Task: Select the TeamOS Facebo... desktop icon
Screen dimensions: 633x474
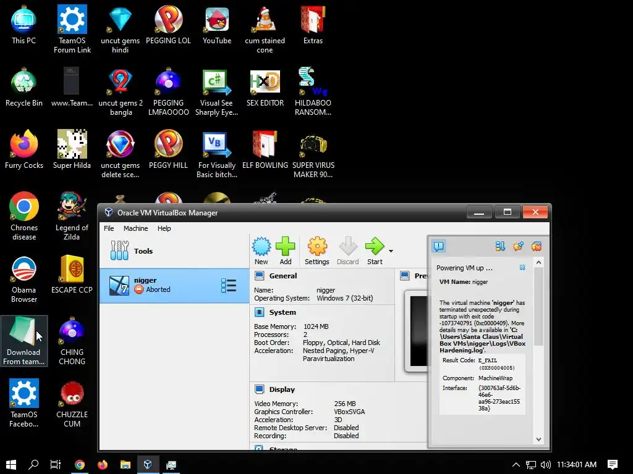Action: tap(24, 403)
